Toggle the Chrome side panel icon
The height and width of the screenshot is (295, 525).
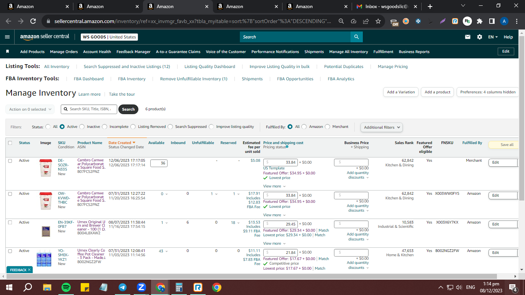[492, 22]
